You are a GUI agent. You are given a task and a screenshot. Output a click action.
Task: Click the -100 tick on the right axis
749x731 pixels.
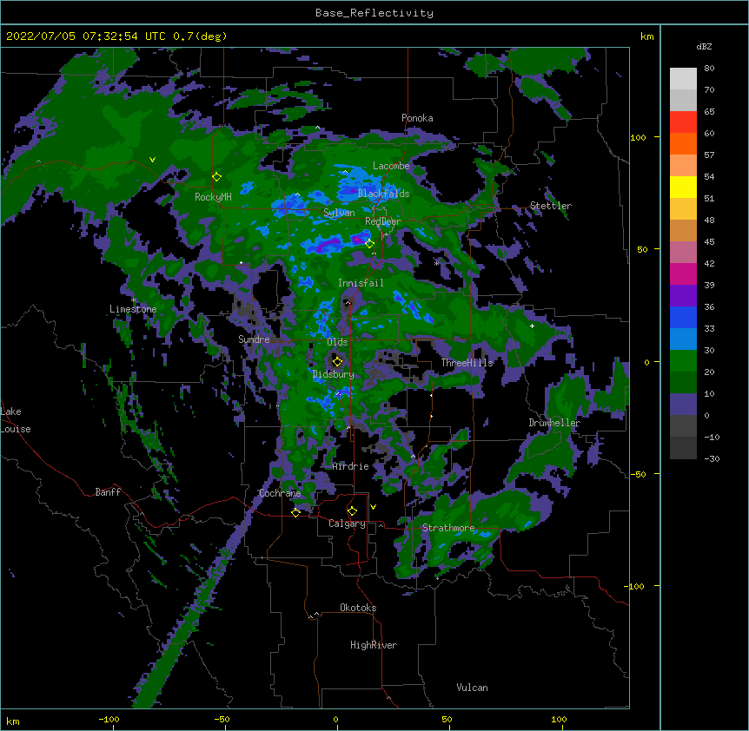click(x=635, y=586)
